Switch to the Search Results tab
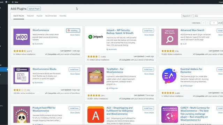223x125 pixels. [x=18, y=16]
